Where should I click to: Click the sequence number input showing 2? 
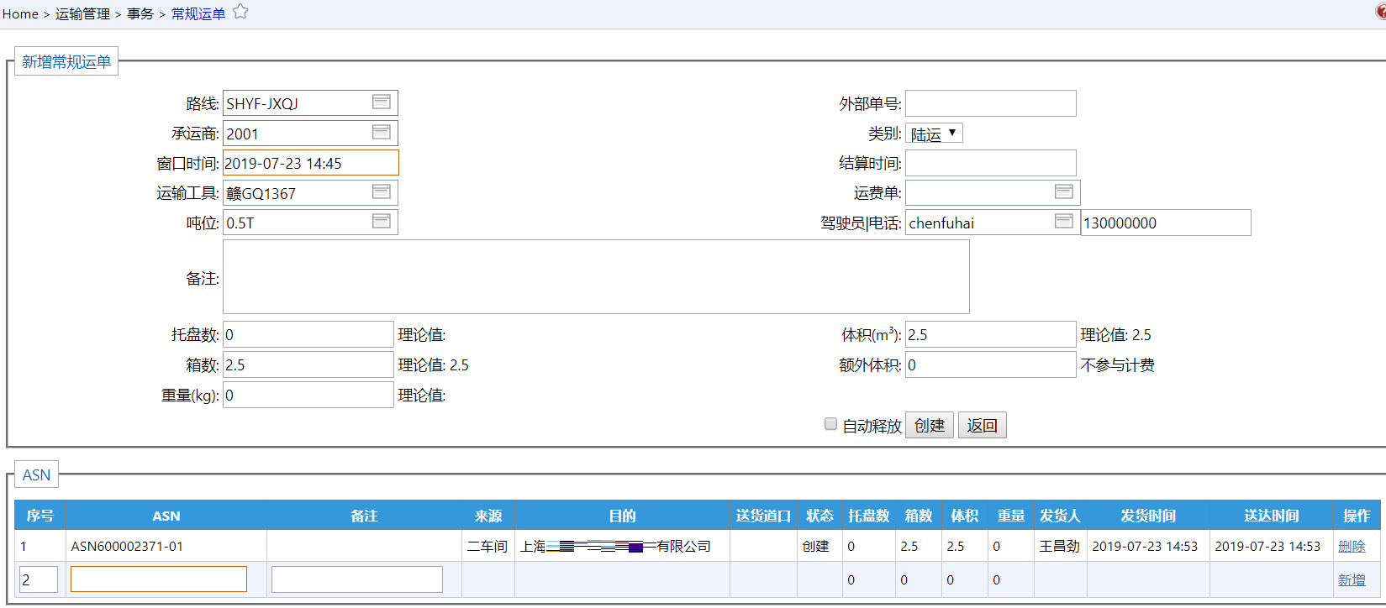39,579
